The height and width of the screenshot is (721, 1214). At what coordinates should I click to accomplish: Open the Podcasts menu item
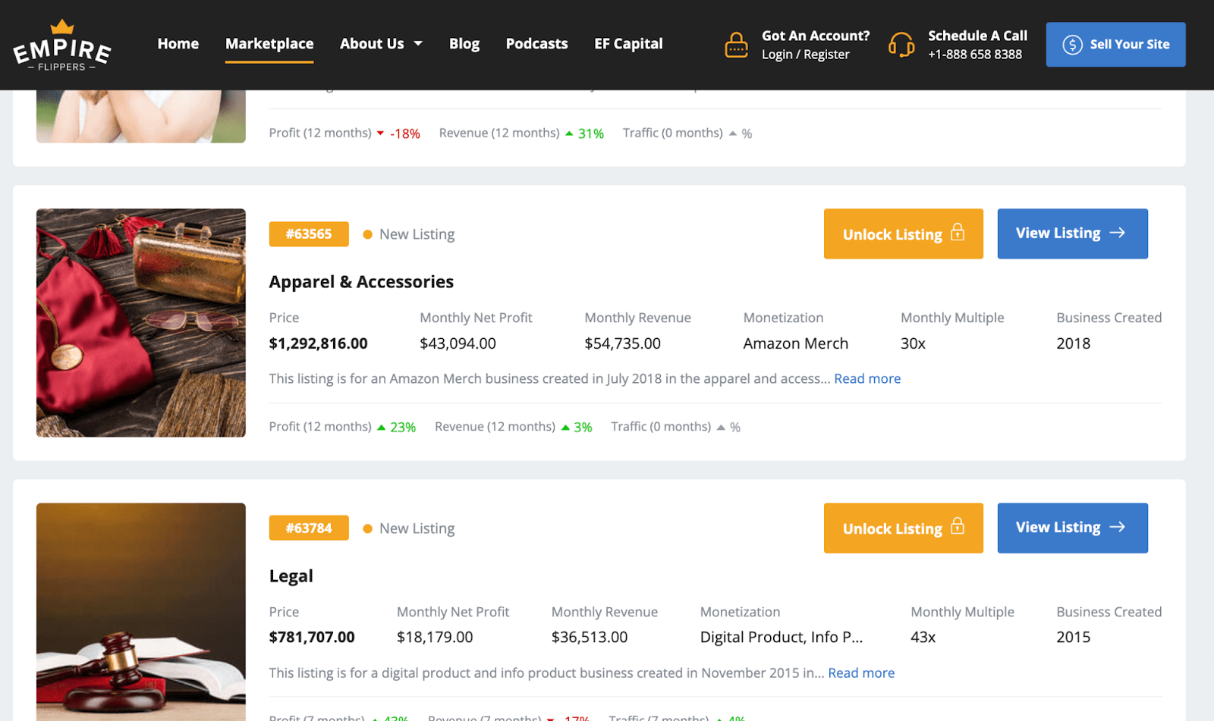click(536, 43)
